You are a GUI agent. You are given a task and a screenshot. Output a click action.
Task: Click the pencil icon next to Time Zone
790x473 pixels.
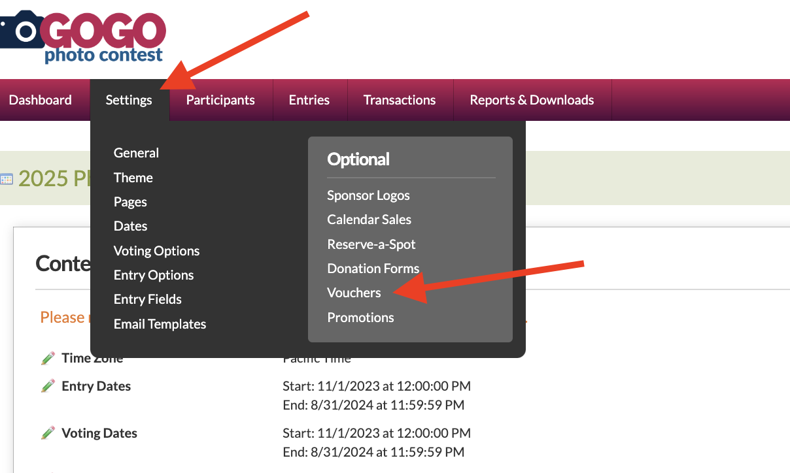tap(48, 358)
